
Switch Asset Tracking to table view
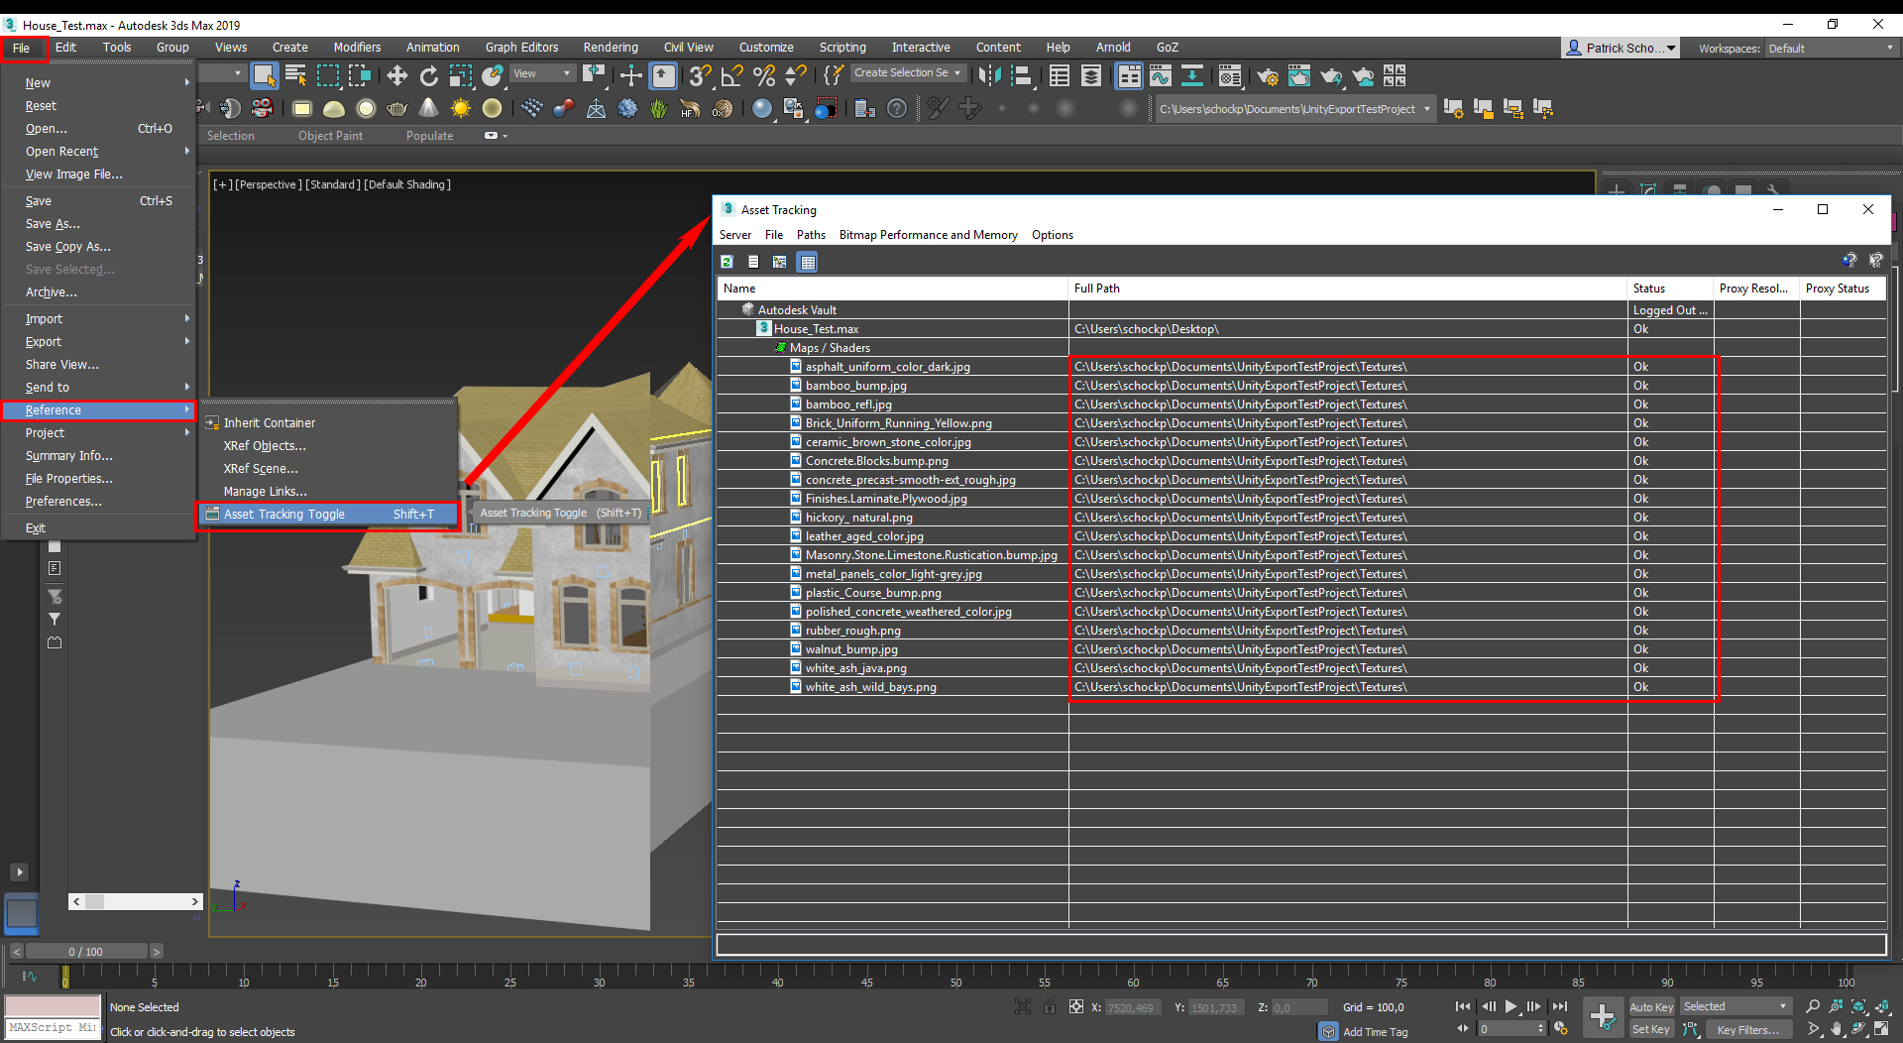[808, 262]
